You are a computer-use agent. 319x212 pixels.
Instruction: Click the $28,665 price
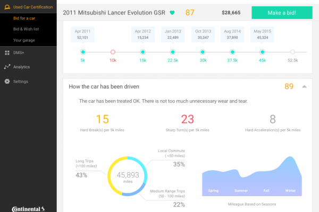(x=231, y=13)
